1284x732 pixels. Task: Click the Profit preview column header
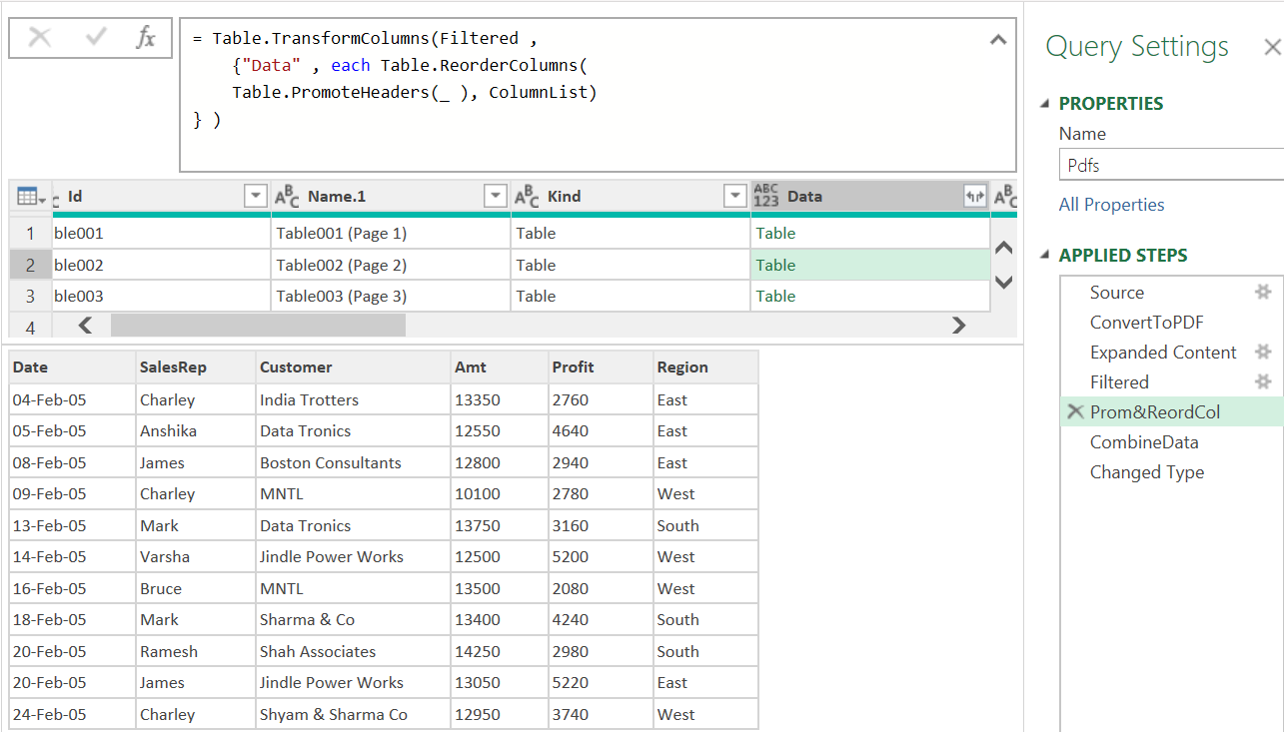[x=601, y=367]
